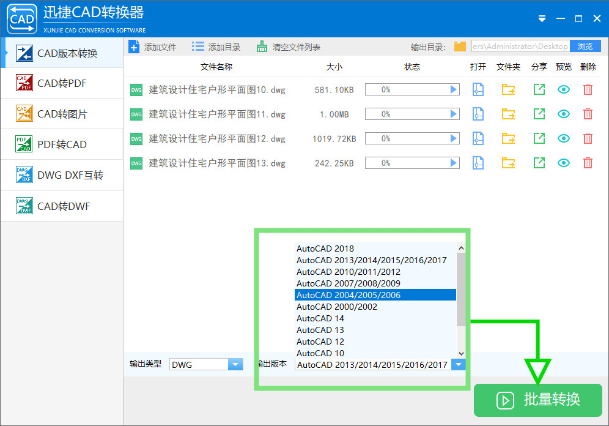This screenshot has height=426, width=609.
Task: Click the 1.00MB size value
Action: coord(334,114)
